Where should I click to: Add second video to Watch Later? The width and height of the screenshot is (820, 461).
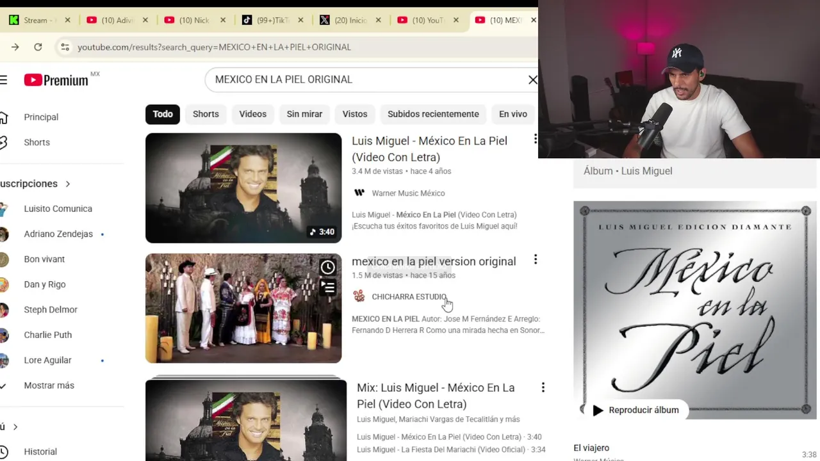click(327, 267)
